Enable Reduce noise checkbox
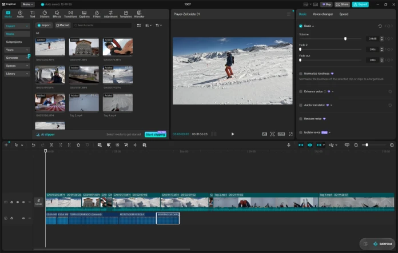The image size is (398, 253). [301, 119]
